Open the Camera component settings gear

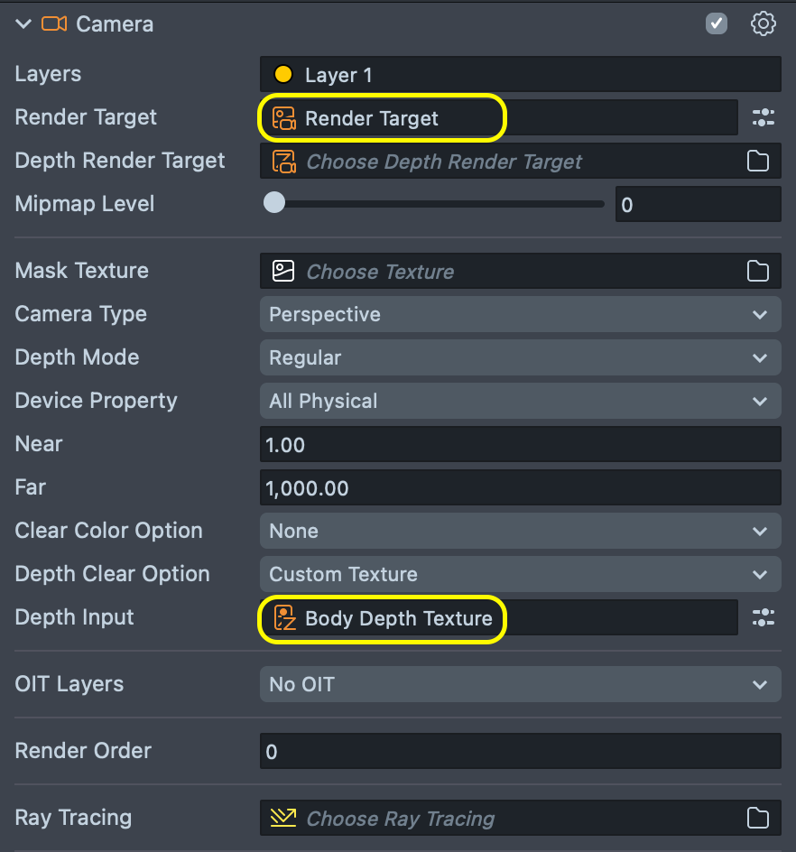tap(764, 23)
